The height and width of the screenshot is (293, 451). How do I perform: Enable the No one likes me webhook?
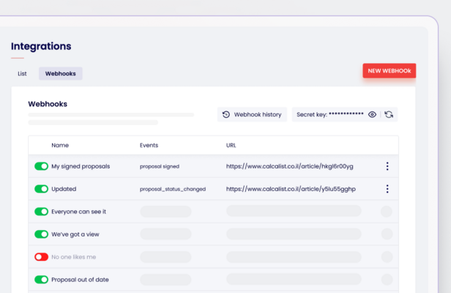[x=41, y=257]
